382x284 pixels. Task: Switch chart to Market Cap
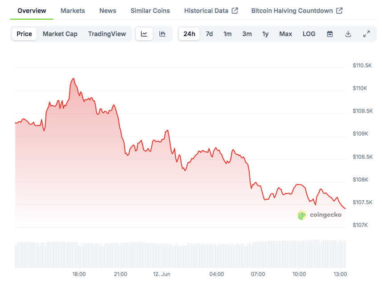[x=60, y=34]
